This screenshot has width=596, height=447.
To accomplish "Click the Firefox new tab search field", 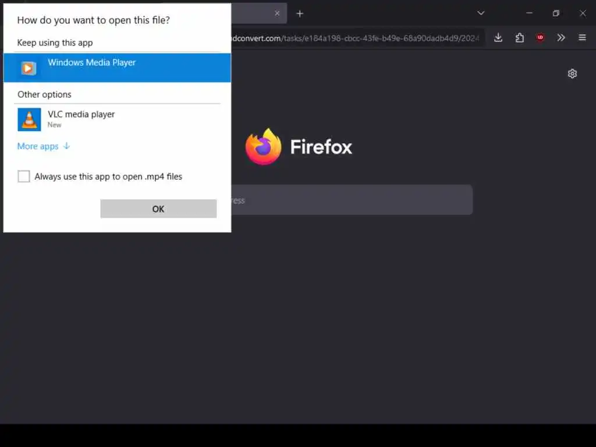I will coord(352,200).
